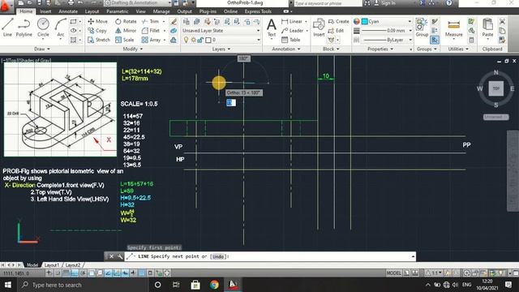
Task: Click the block Edit tool
Action: (x=336, y=31)
